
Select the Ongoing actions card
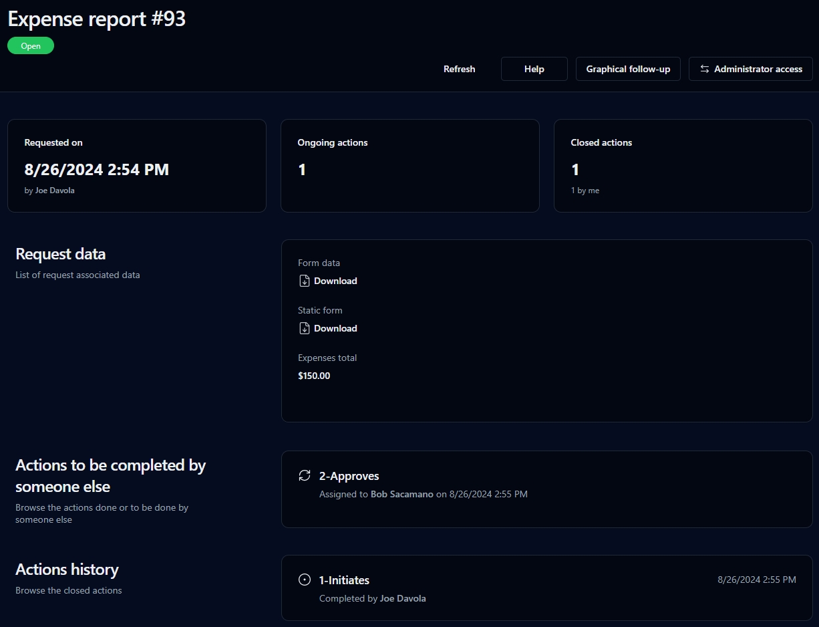click(x=409, y=166)
